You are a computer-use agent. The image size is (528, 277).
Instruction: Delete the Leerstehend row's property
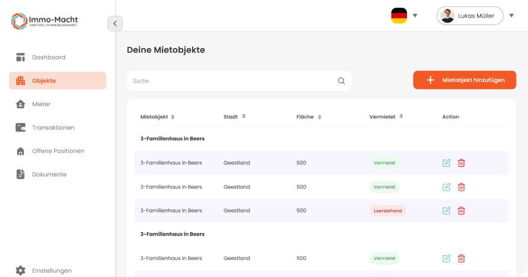[461, 211]
